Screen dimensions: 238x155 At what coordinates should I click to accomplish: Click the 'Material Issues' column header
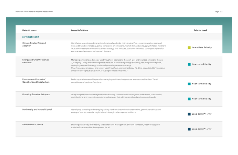[x=29, y=30]
